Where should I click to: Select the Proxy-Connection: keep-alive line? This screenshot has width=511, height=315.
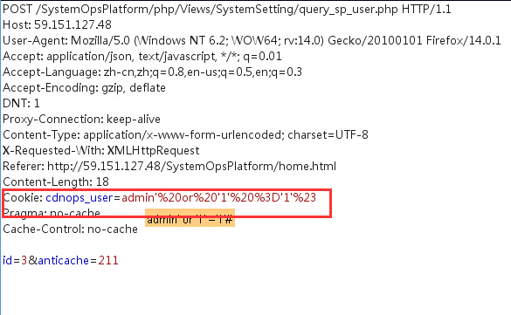(81, 119)
